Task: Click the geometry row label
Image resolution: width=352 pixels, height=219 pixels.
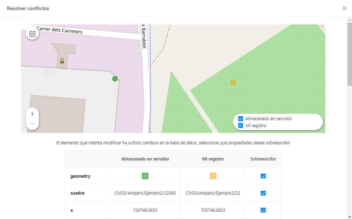Action: tap(80, 176)
